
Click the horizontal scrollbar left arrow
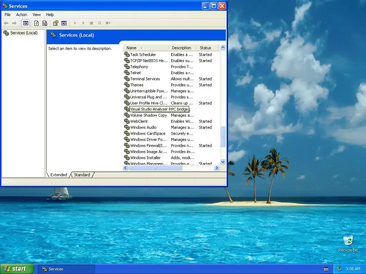coord(125,168)
